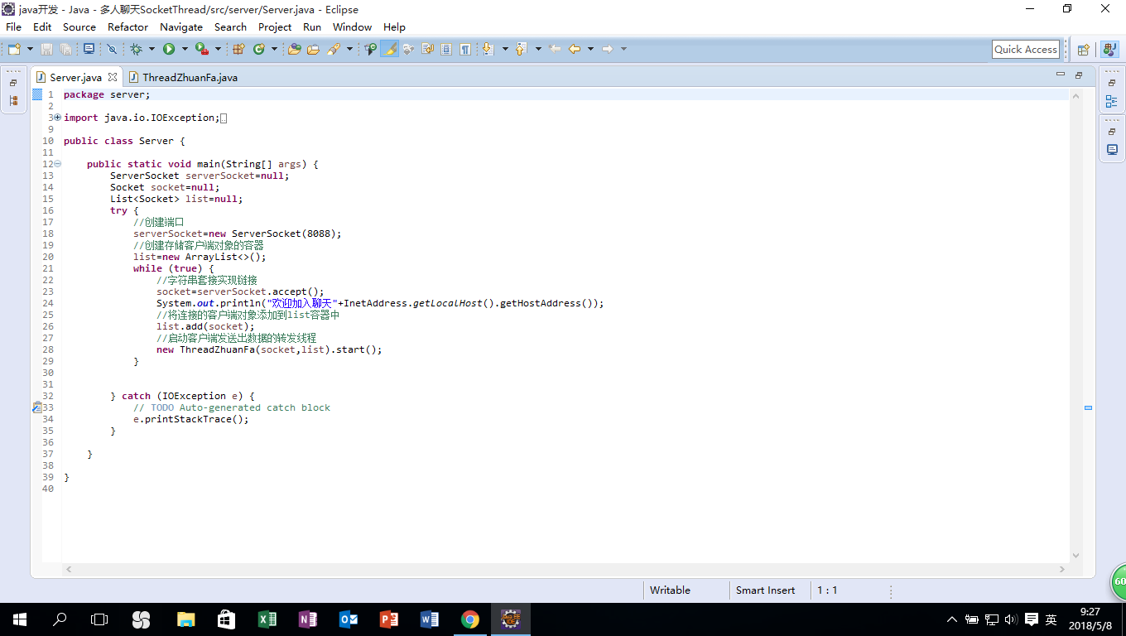Expand the folded import statements

click(x=57, y=118)
